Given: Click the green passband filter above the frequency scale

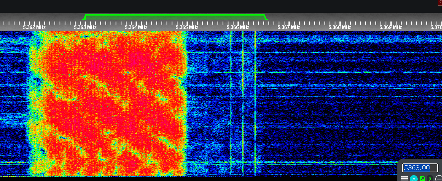Looking at the screenshot, I should point(175,17).
